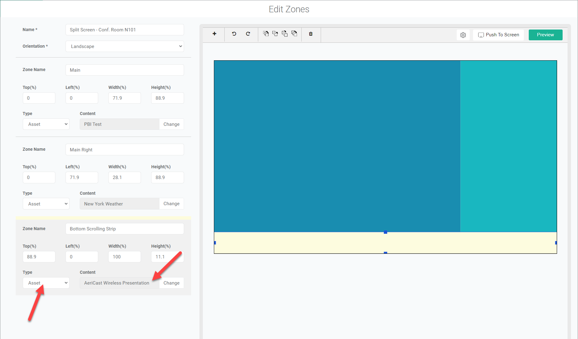578x339 pixels.
Task: Click the second layer-ordering icon in toolbar
Action: pos(275,34)
